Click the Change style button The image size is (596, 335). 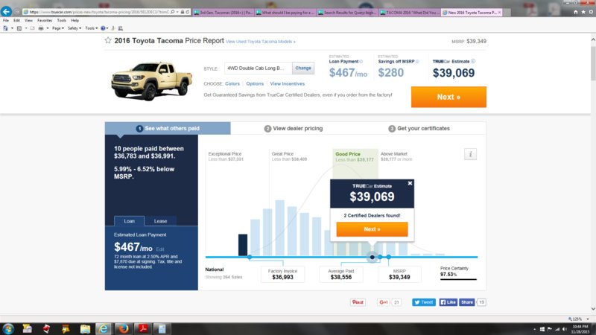(303, 68)
